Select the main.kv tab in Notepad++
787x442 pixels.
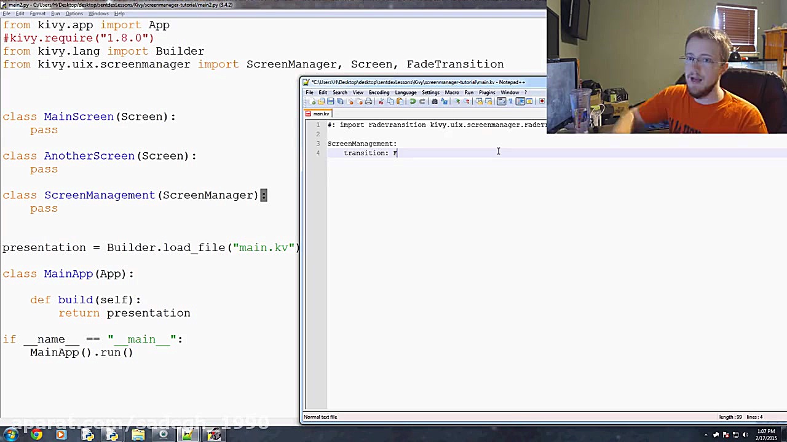tap(320, 114)
